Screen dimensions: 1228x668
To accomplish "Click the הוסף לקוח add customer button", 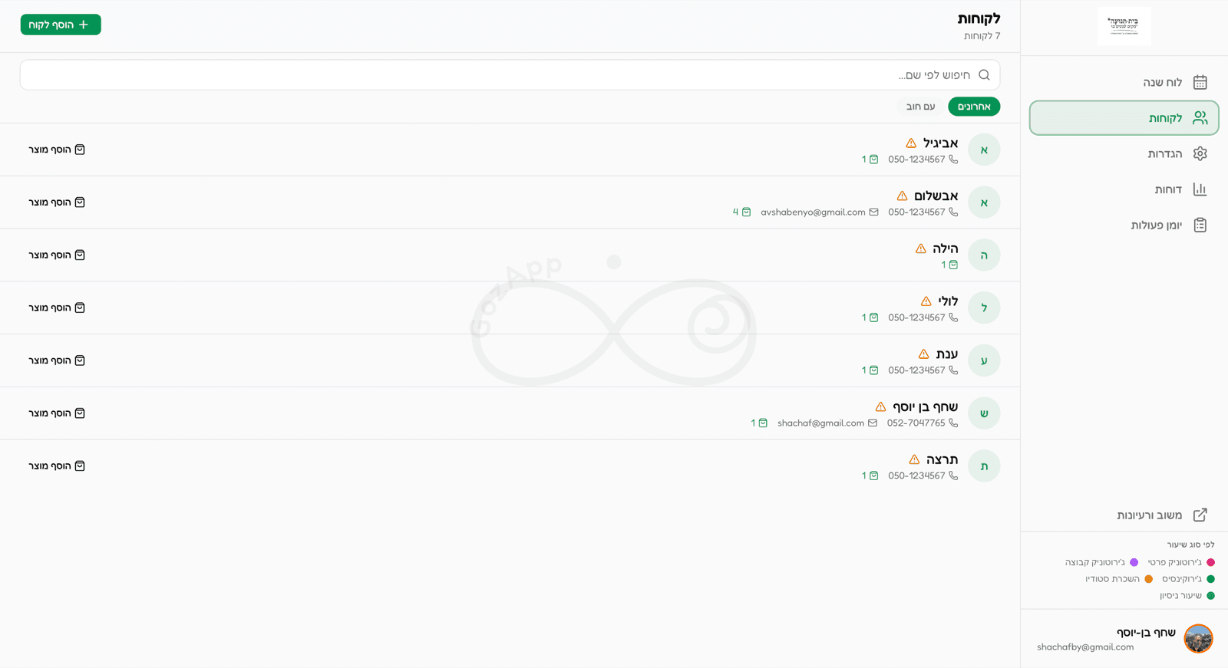I will coord(61,25).
